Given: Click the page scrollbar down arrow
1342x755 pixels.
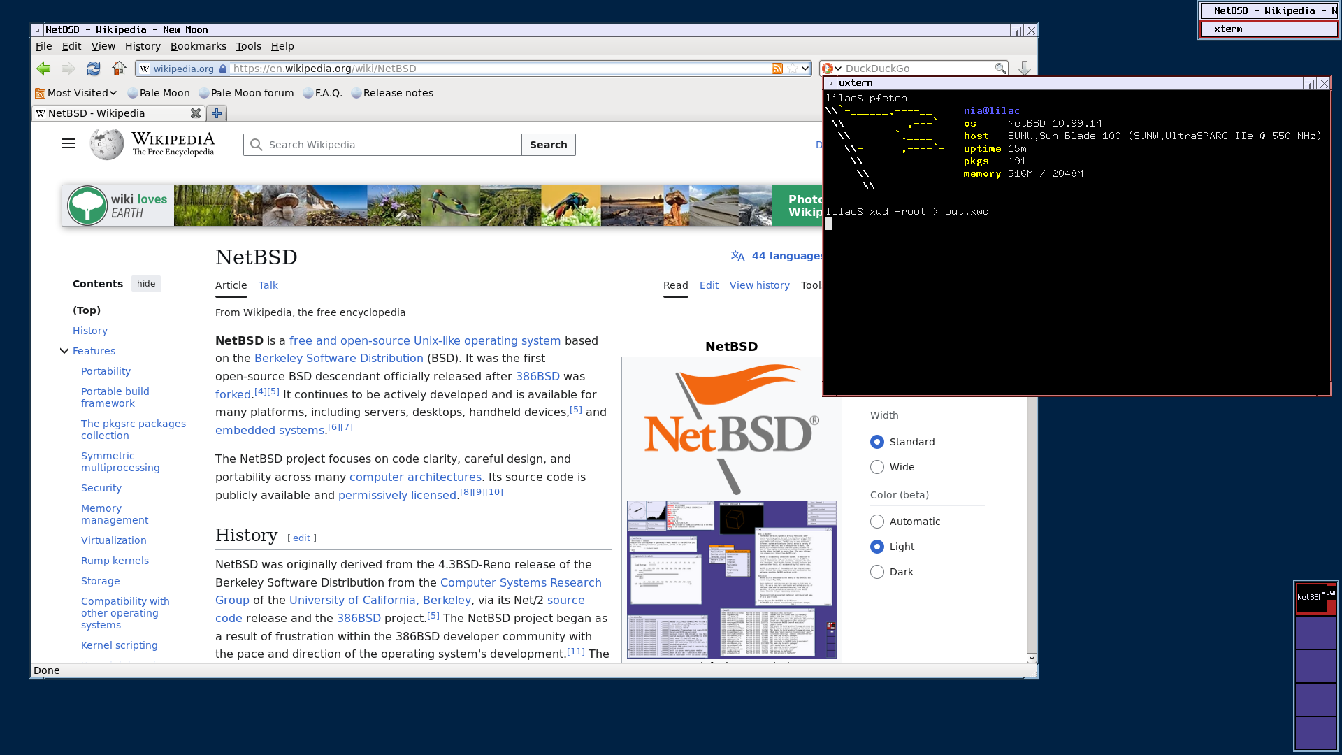Looking at the screenshot, I should pyautogui.click(x=1032, y=658).
